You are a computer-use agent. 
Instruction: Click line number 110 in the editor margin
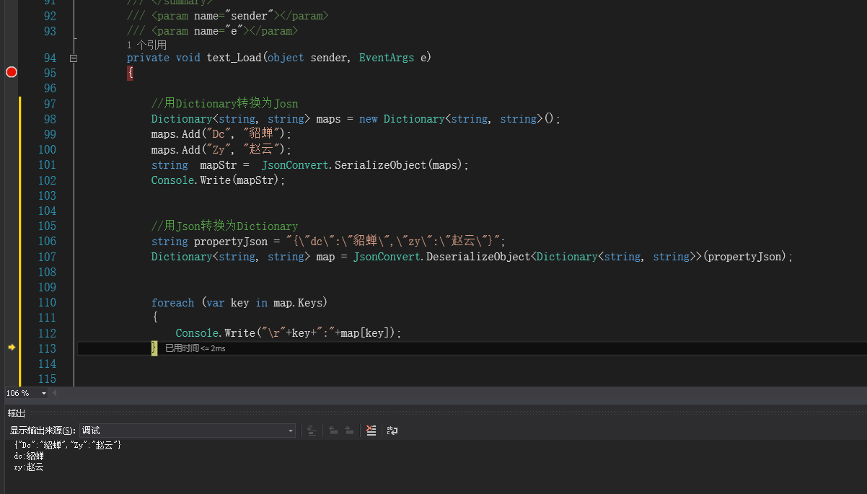click(x=47, y=302)
